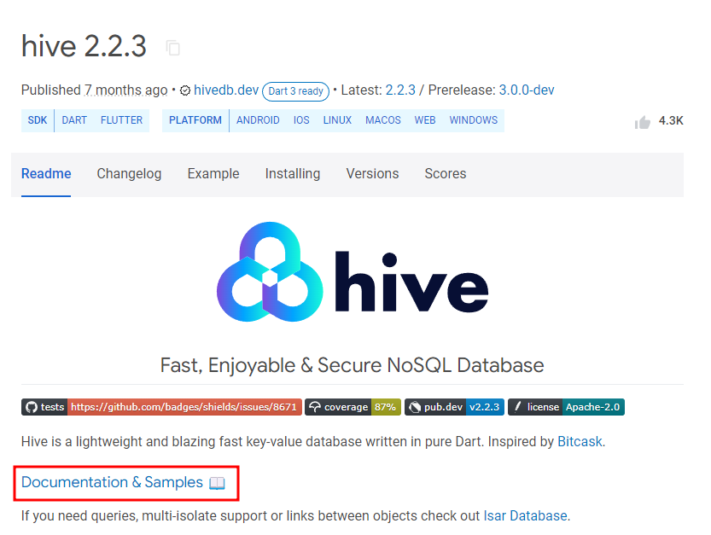This screenshot has width=711, height=535.
Task: Switch to the Readme tab
Action: tap(46, 174)
